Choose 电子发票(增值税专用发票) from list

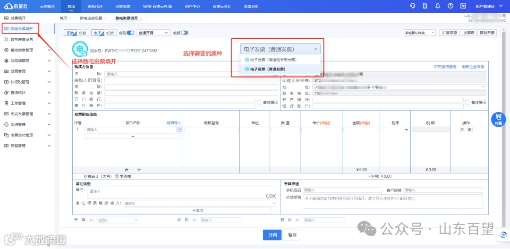(280, 60)
